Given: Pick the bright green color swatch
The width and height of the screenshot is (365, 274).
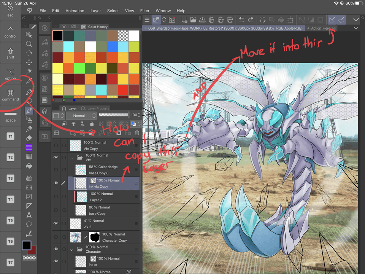Looking at the screenshot, I should [x=79, y=68].
